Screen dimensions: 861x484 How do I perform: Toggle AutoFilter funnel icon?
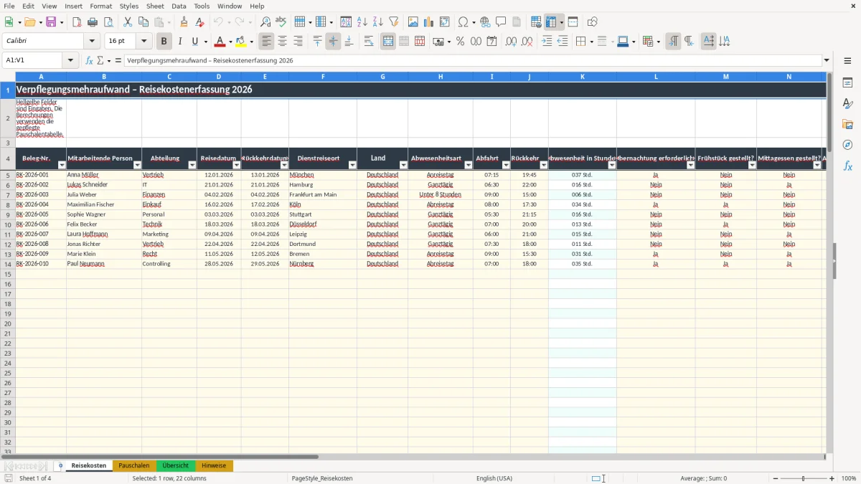tap(393, 22)
